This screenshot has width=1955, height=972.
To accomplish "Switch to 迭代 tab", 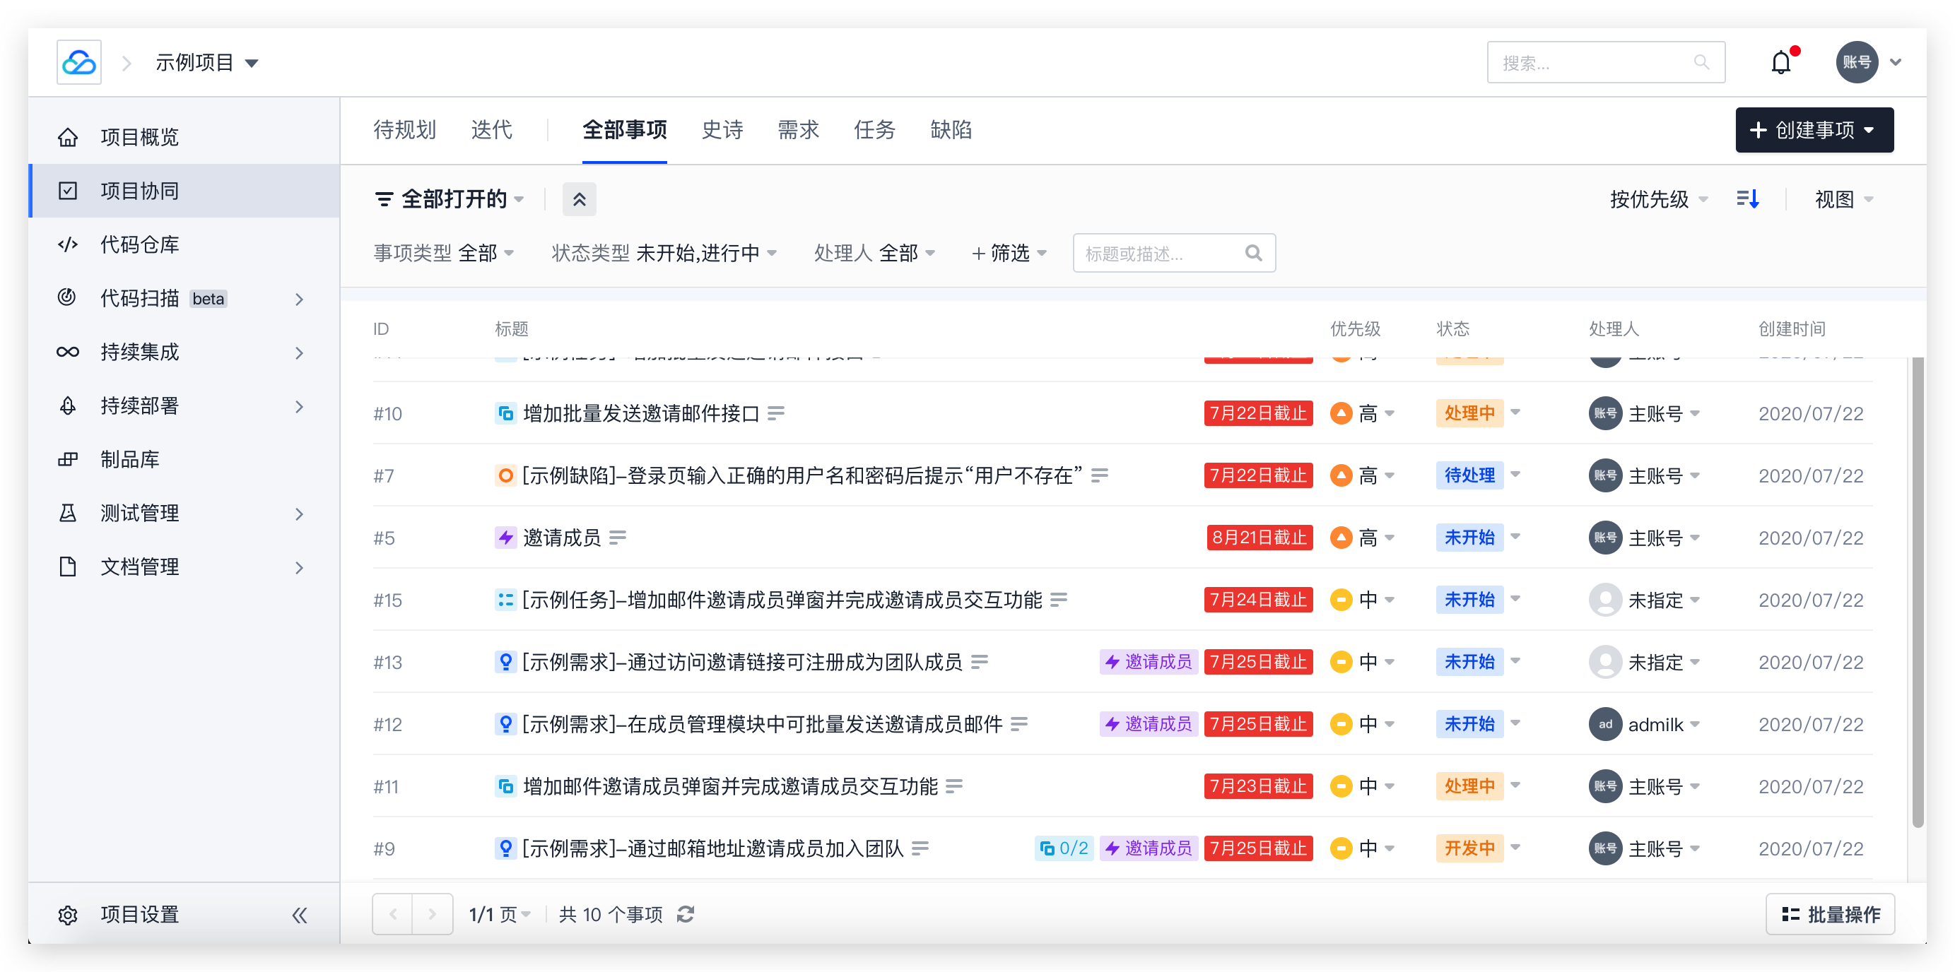I will (x=491, y=130).
